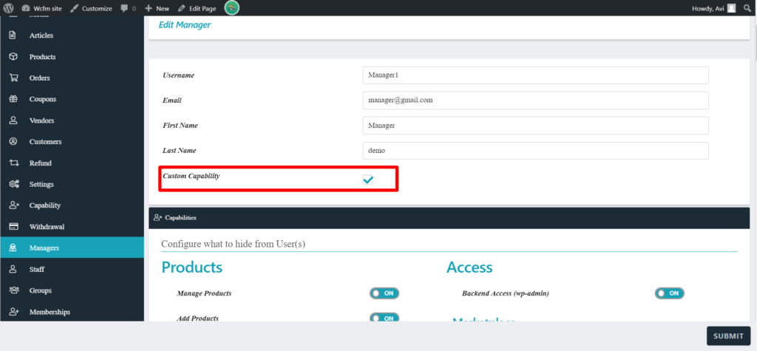Click the Withdrawal card icon
Viewport: 757px width, 351px height.
(13, 226)
